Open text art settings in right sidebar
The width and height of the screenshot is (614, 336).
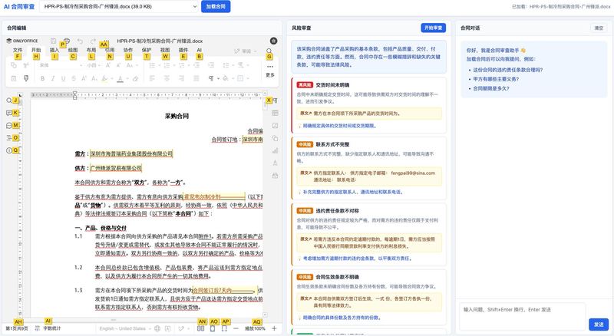pos(276,163)
